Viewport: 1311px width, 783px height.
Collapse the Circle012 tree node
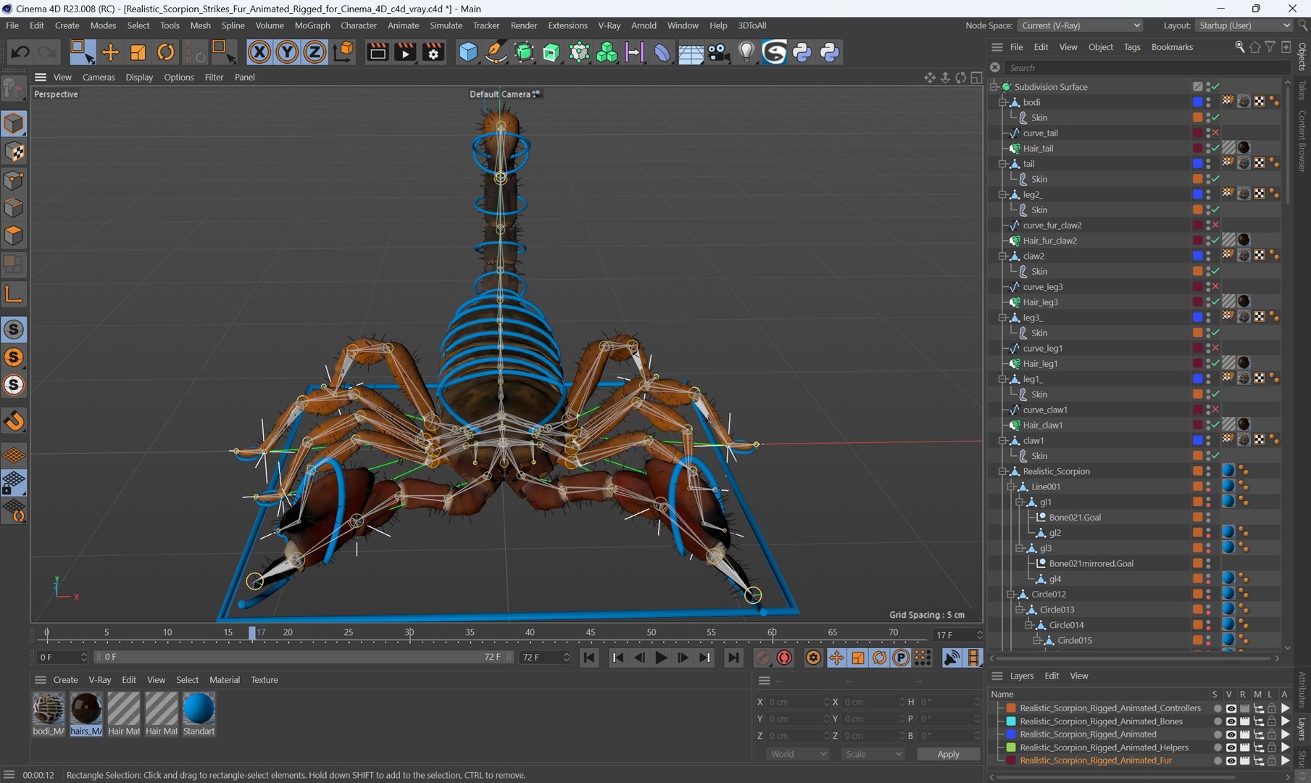point(1011,594)
